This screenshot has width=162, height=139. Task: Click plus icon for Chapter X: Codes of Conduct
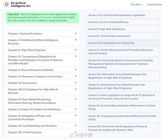(76, 109)
